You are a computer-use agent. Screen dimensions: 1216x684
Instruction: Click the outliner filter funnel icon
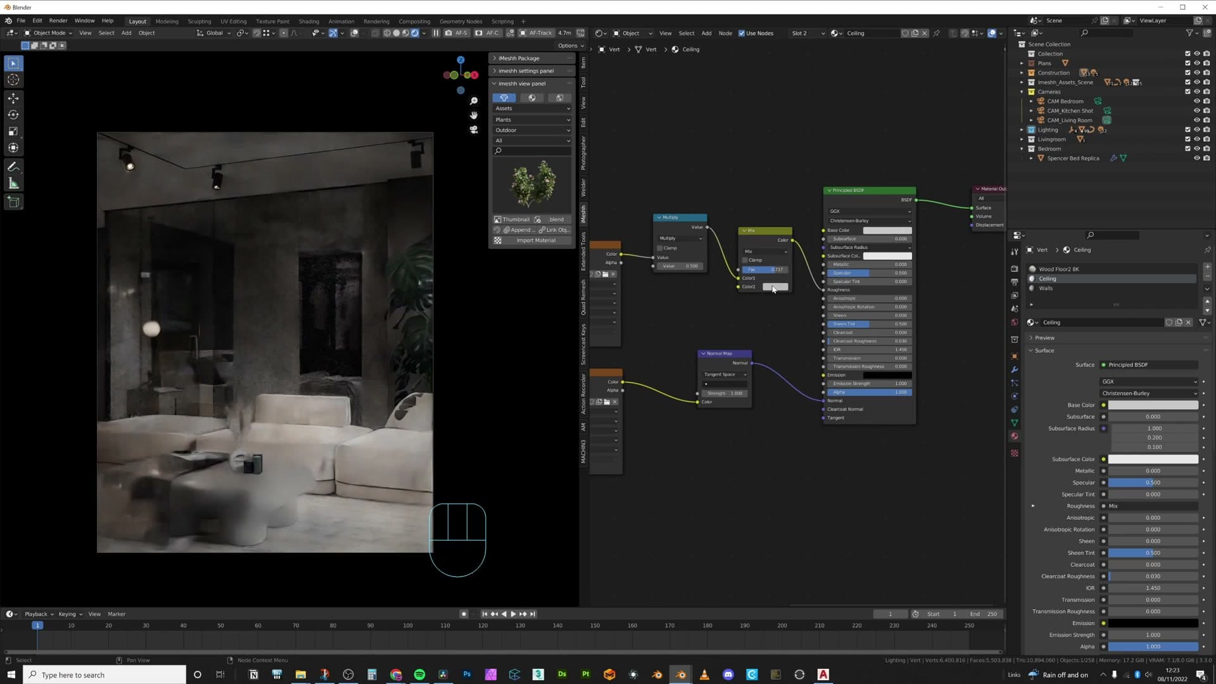pos(1189,33)
